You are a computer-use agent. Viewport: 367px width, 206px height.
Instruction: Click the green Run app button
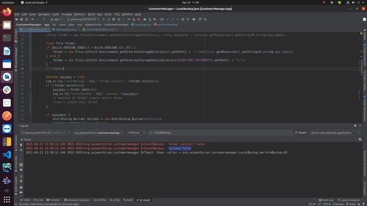click(103, 19)
